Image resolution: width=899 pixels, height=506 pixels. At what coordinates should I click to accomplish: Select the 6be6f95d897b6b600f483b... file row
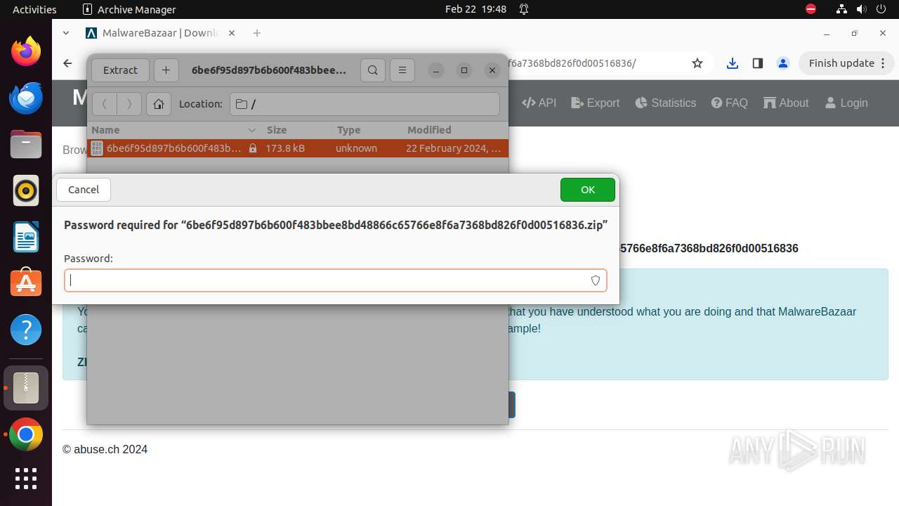coord(297,148)
